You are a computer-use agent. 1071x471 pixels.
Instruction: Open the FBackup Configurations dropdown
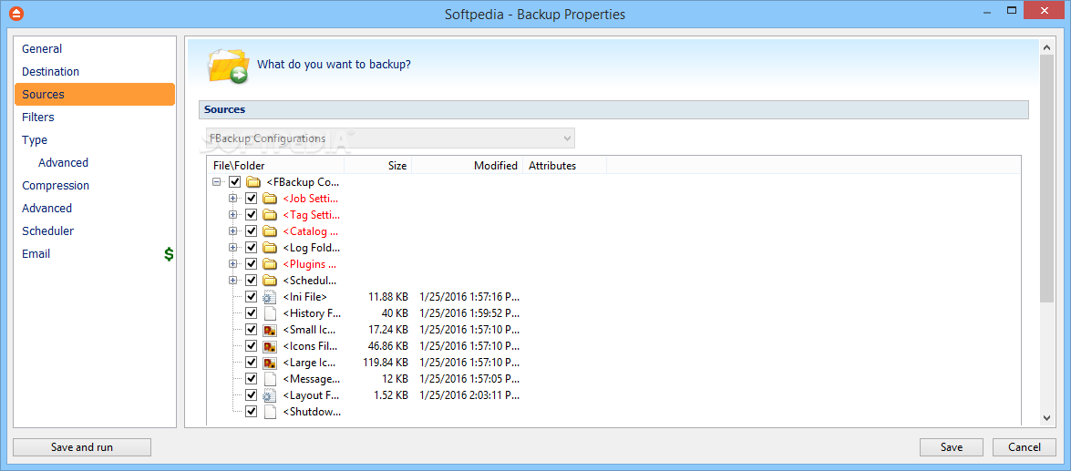tap(390, 138)
